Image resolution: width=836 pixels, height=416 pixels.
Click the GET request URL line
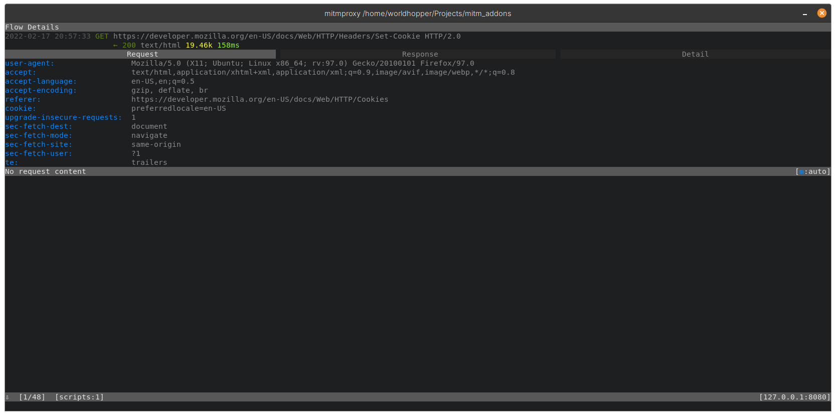[x=286, y=36]
